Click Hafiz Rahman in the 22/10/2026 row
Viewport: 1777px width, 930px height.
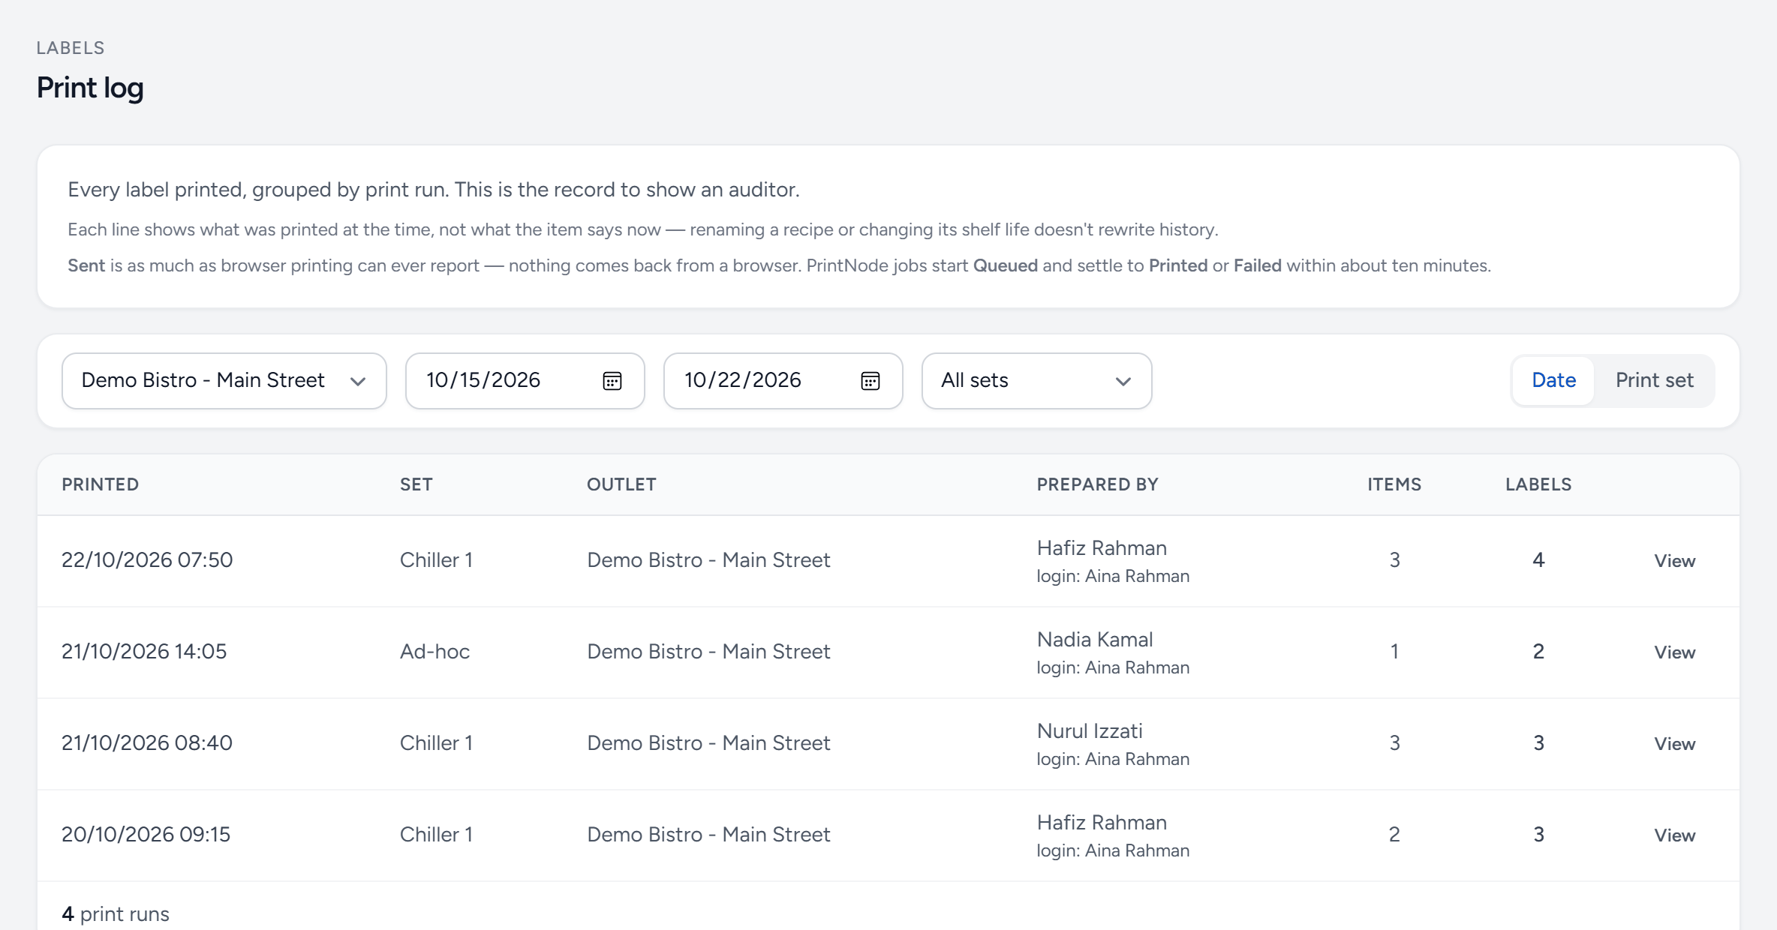click(x=1102, y=548)
